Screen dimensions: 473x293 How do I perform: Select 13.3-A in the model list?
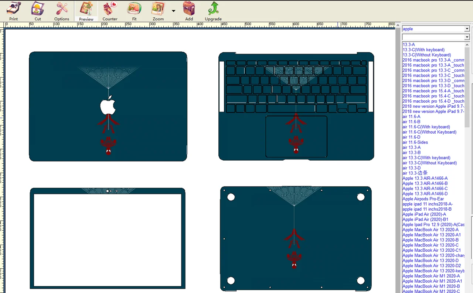coord(409,45)
